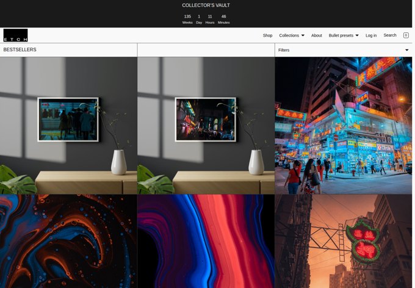Open the neon street framed print
Screen dimensions: 415x288
pyautogui.click(x=206, y=126)
